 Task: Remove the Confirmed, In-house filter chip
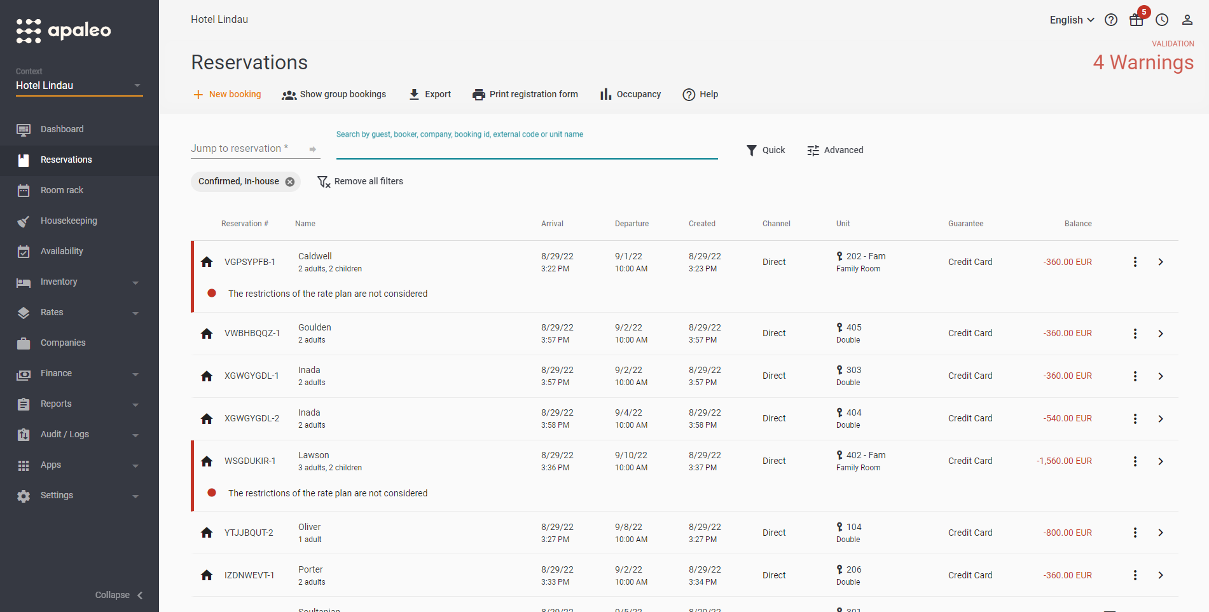click(x=289, y=181)
